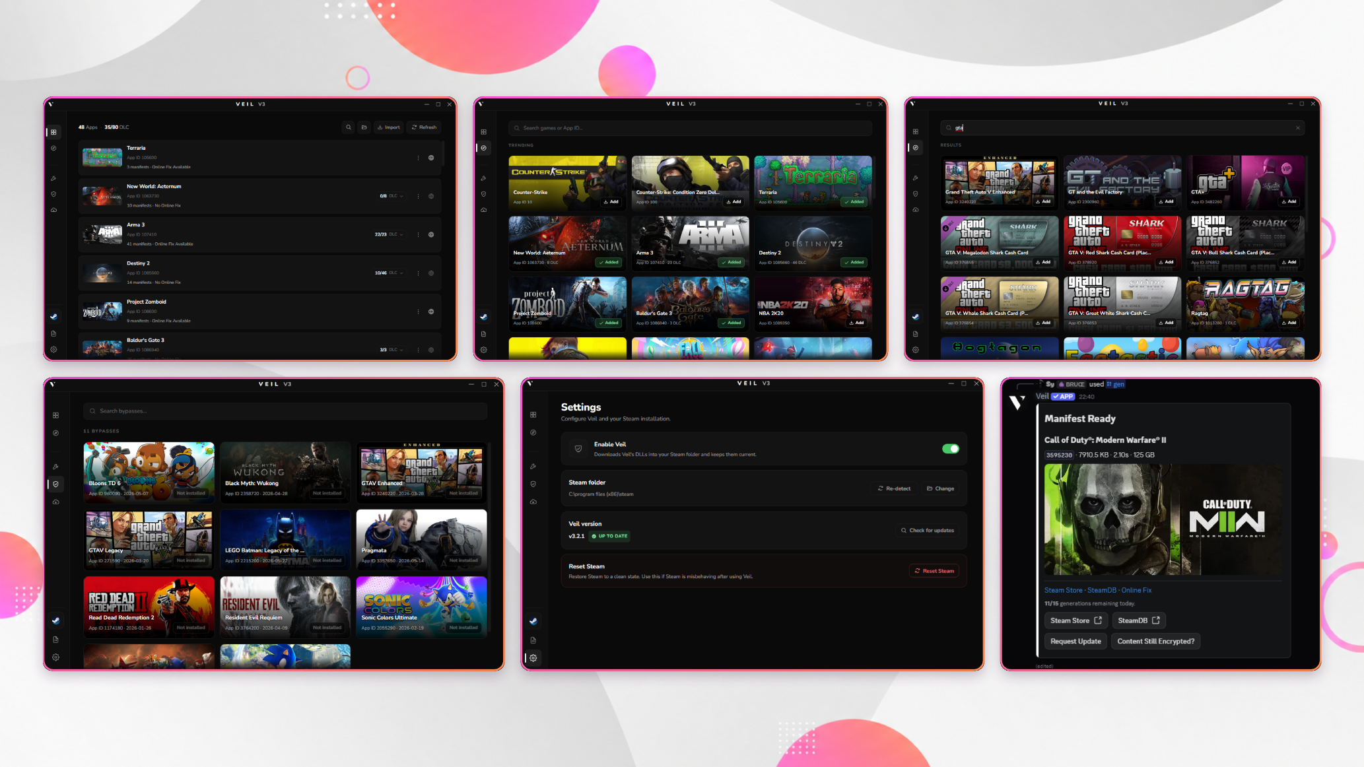The image size is (1364, 767).
Task: Open Terraria's three-dot menu in library list
Action: coord(418,158)
